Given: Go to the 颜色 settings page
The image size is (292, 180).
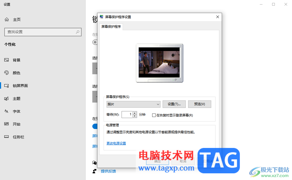Looking at the screenshot, I should (17, 73).
